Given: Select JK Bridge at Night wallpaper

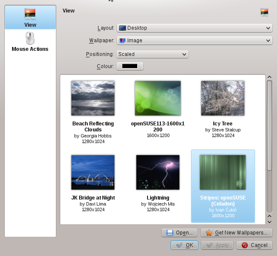Looking at the screenshot, I should pos(93,172).
